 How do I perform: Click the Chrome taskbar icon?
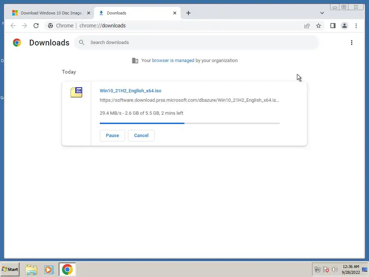coord(67,269)
